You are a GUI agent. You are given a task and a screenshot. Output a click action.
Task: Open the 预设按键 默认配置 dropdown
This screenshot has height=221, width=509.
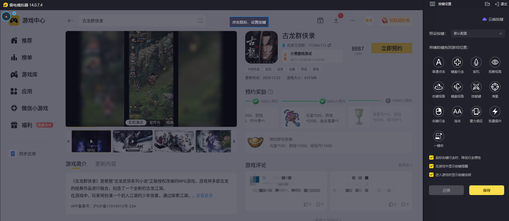(478, 33)
